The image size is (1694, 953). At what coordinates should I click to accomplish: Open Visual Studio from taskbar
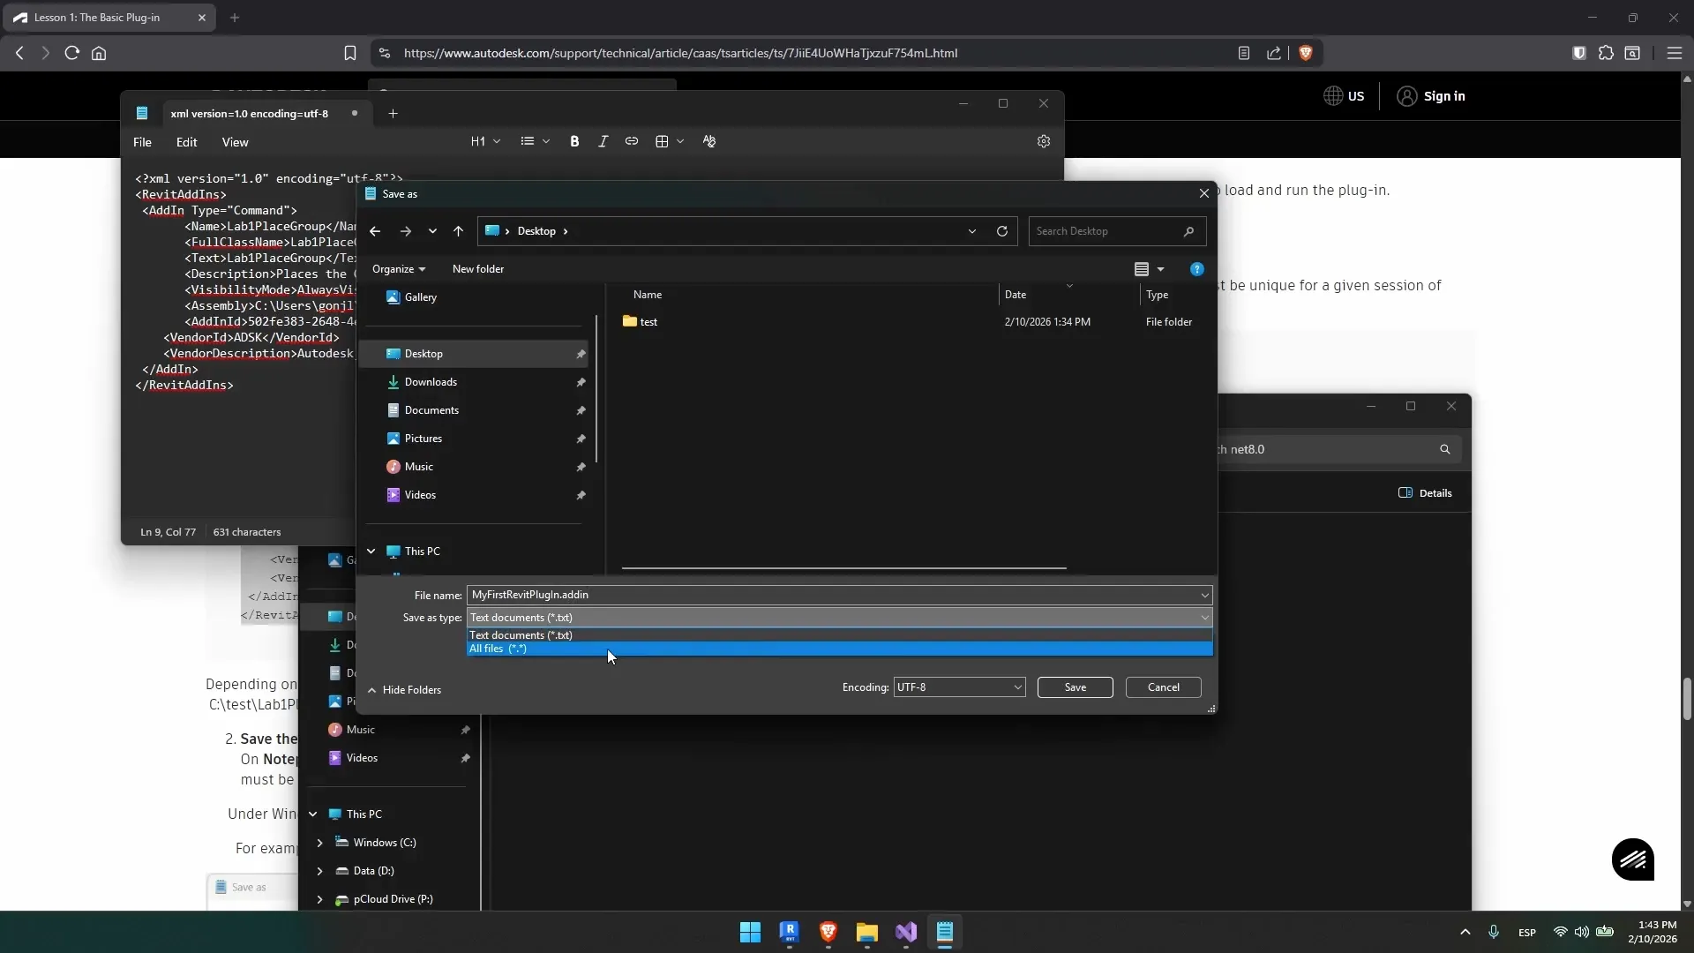[x=906, y=933]
